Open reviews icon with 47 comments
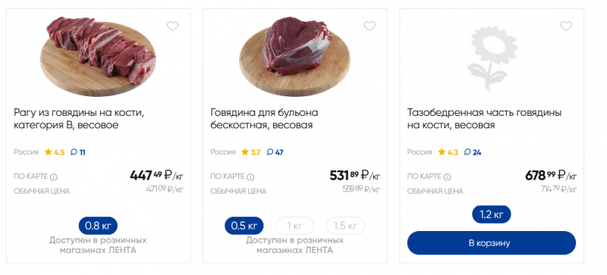Viewport: 607px width, 275px height. pyautogui.click(x=270, y=152)
